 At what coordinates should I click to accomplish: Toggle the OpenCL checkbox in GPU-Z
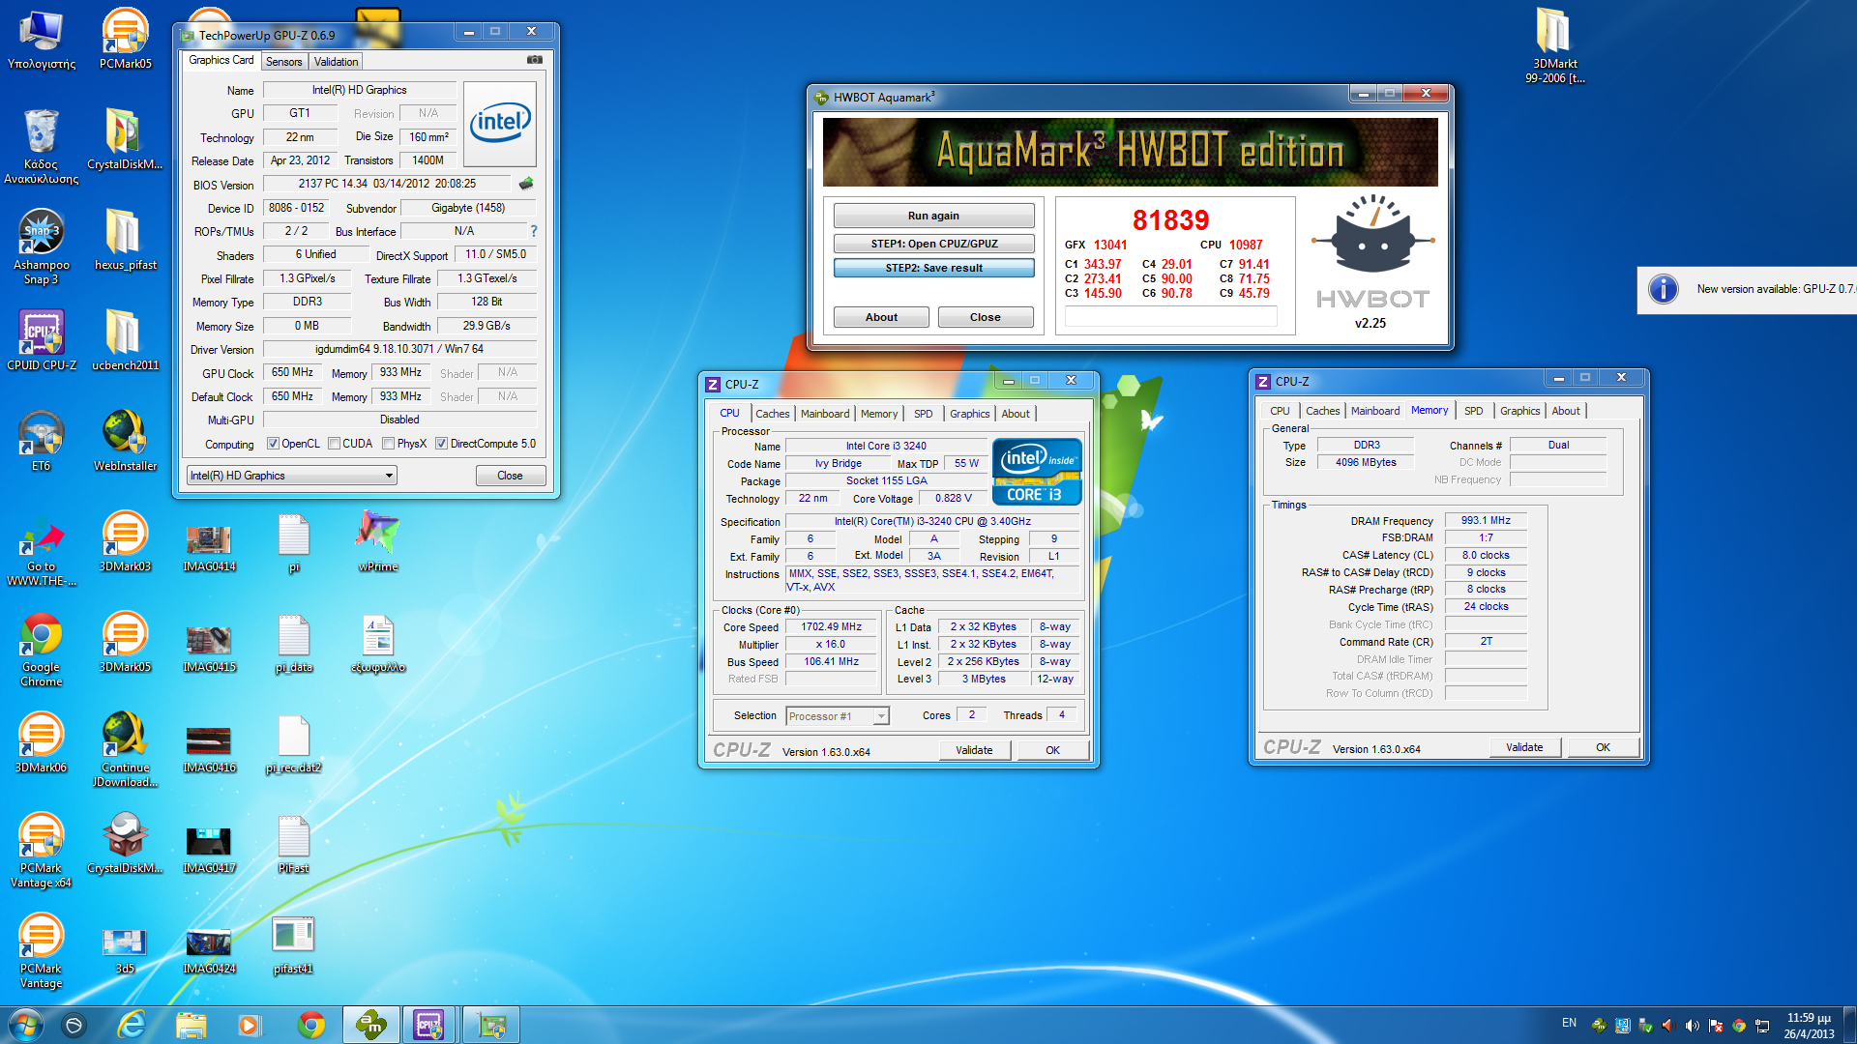tap(274, 444)
